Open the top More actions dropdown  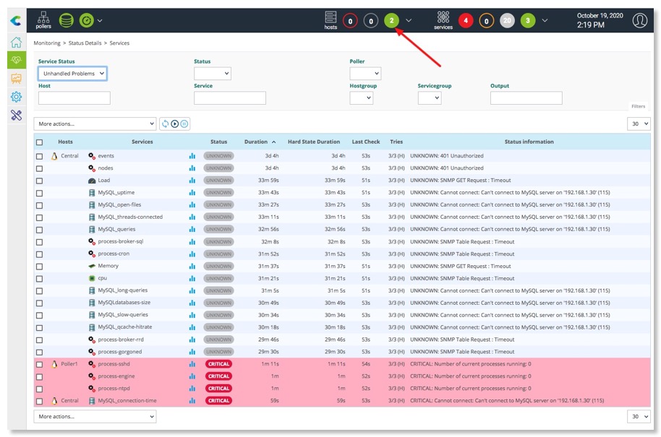(x=95, y=124)
